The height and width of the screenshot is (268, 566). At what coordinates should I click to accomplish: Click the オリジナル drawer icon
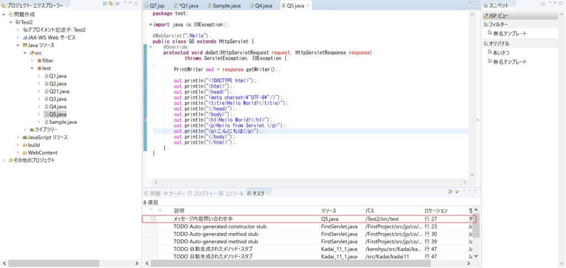pyautogui.click(x=486, y=44)
